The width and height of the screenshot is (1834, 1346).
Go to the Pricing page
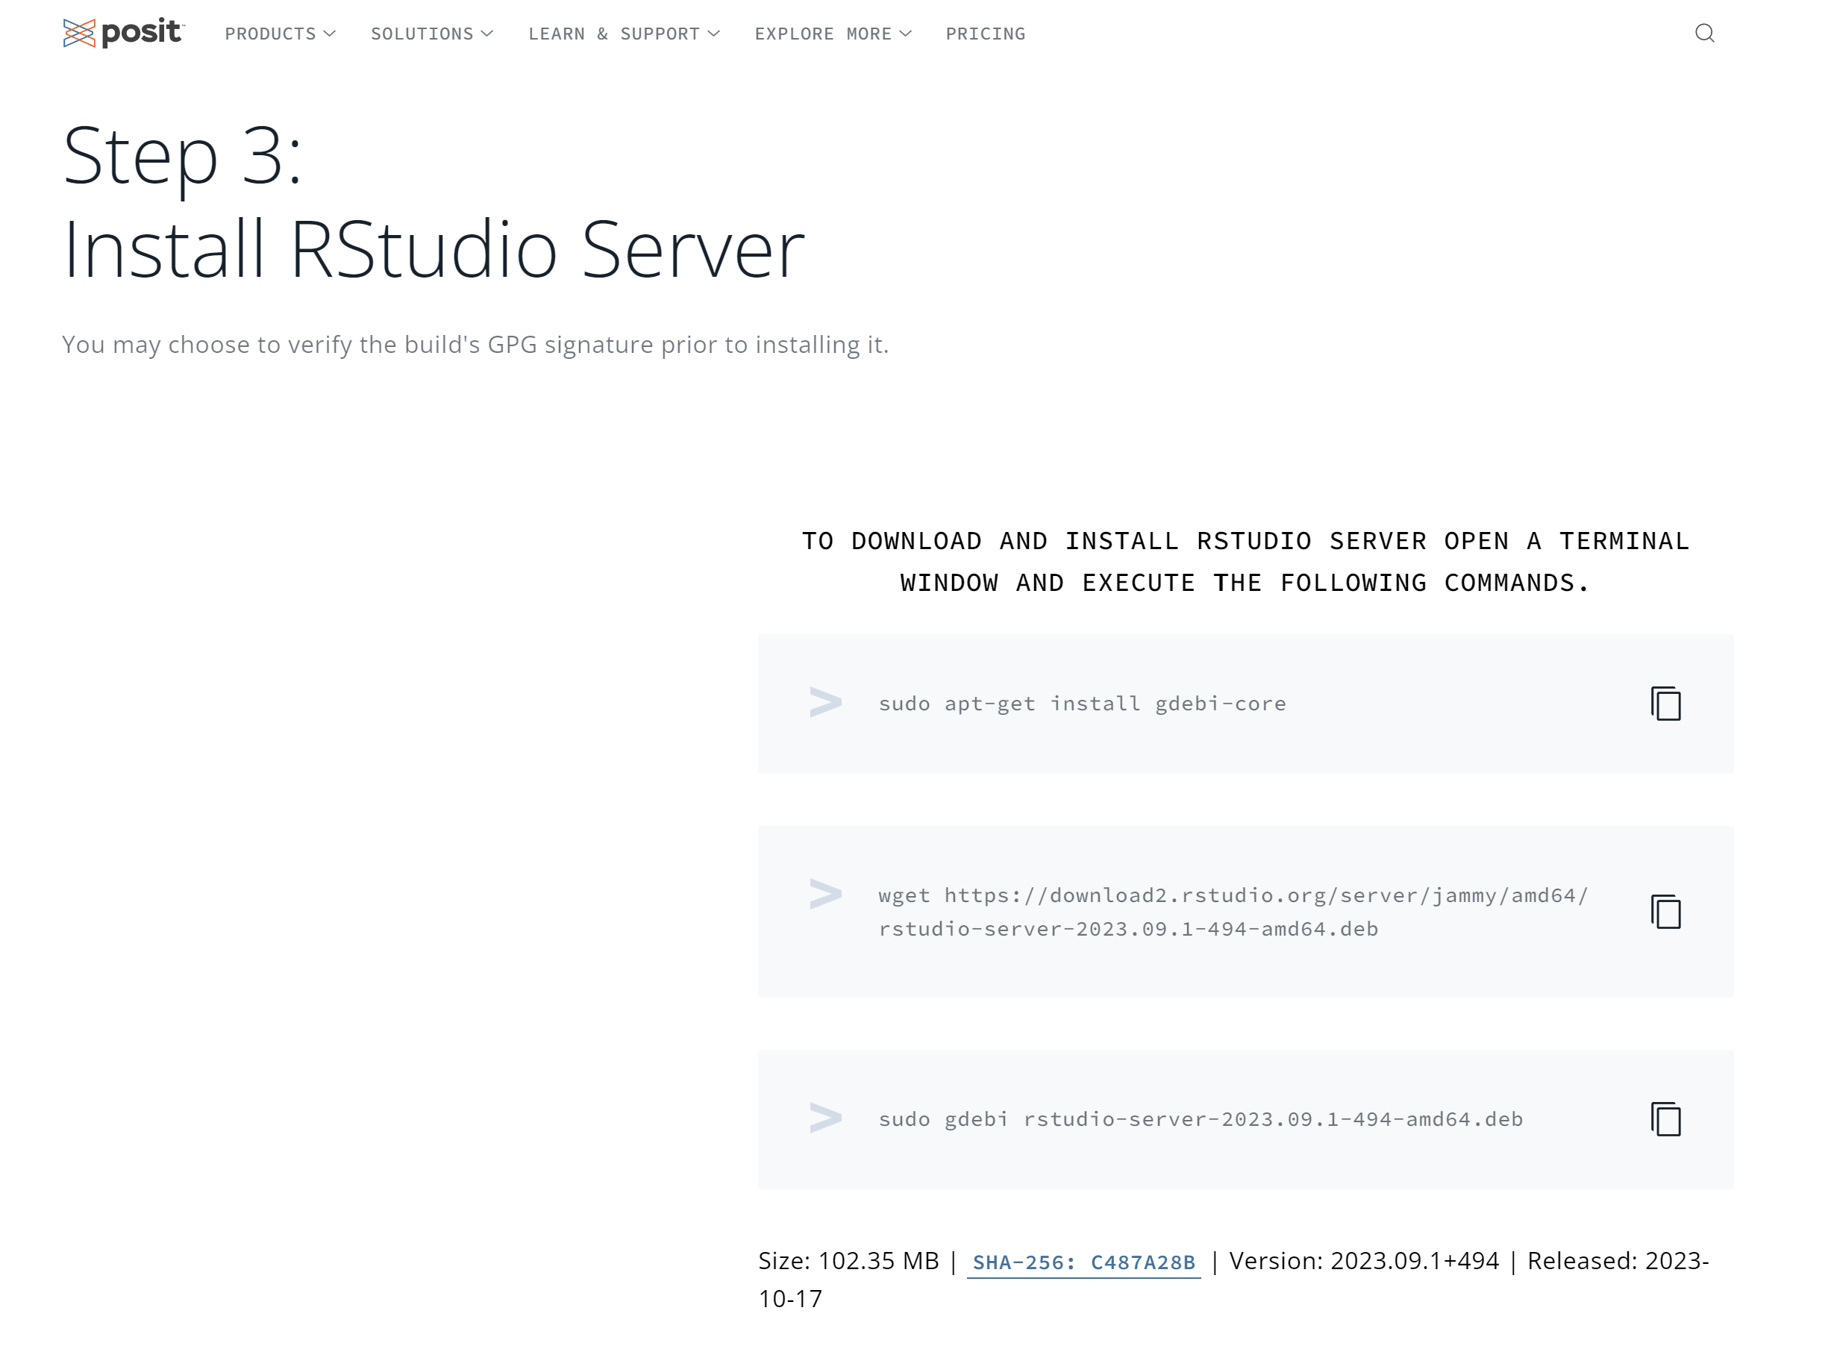tap(986, 34)
